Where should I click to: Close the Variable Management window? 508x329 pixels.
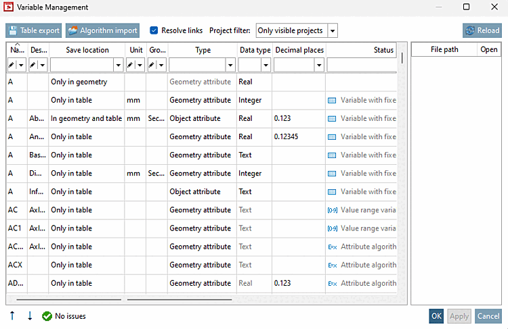494,7
